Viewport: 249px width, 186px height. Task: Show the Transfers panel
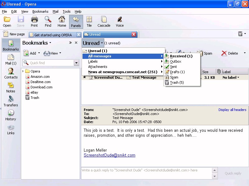click(11, 101)
